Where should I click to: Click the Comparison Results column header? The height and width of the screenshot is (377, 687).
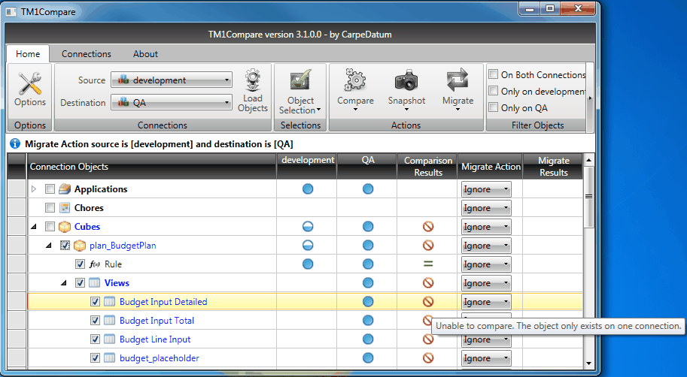click(427, 167)
